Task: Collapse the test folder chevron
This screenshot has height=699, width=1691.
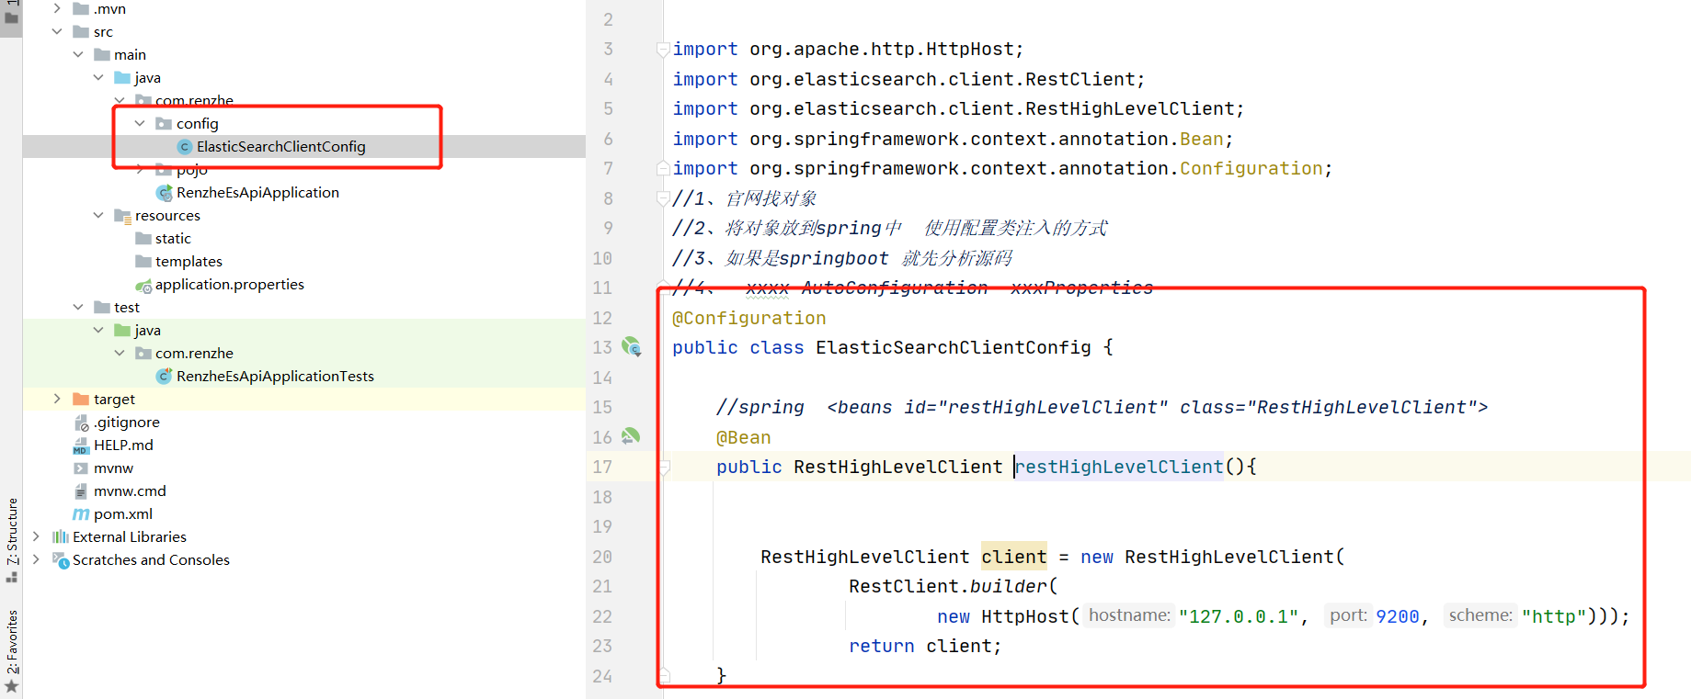Action: coord(78,307)
